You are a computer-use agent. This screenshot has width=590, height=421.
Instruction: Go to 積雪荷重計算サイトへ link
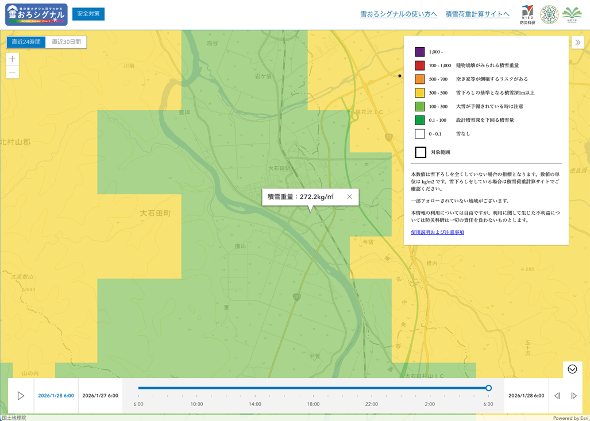(x=477, y=14)
